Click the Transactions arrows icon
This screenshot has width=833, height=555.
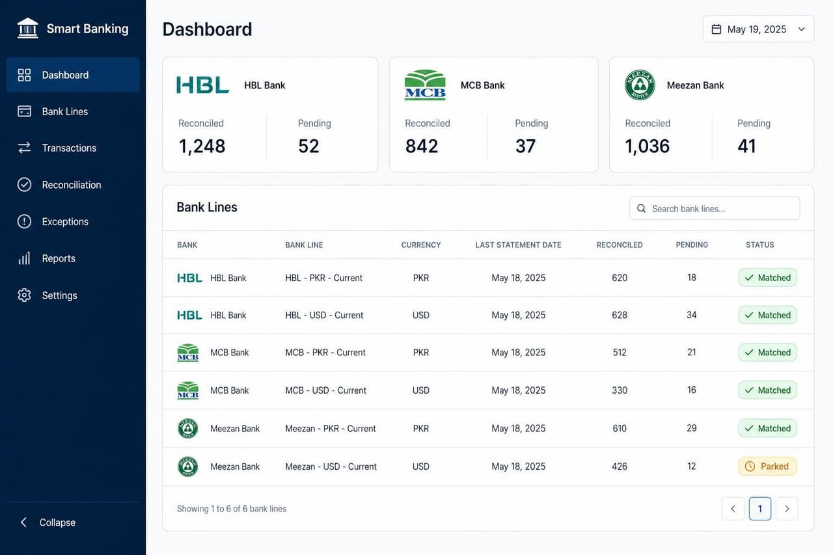pyautogui.click(x=24, y=148)
